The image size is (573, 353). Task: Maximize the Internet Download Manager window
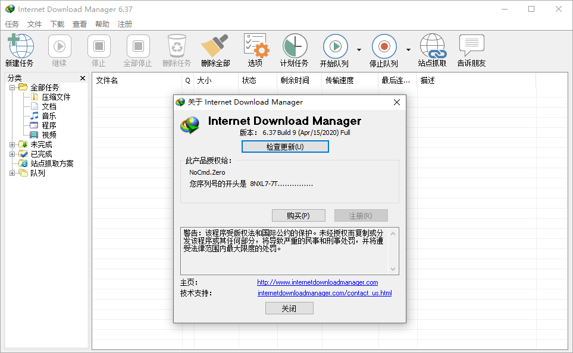point(531,9)
